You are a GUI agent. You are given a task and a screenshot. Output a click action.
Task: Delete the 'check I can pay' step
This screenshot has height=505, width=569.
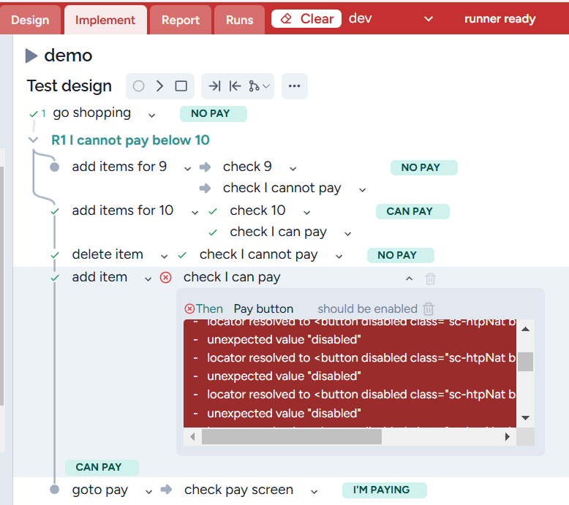[x=431, y=278]
